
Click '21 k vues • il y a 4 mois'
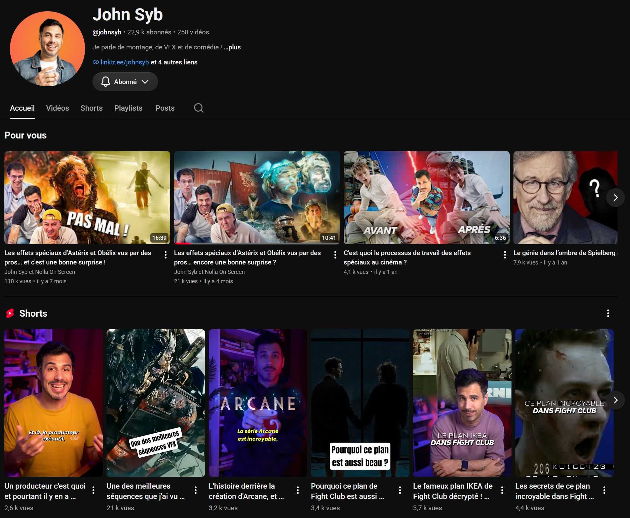(x=203, y=281)
